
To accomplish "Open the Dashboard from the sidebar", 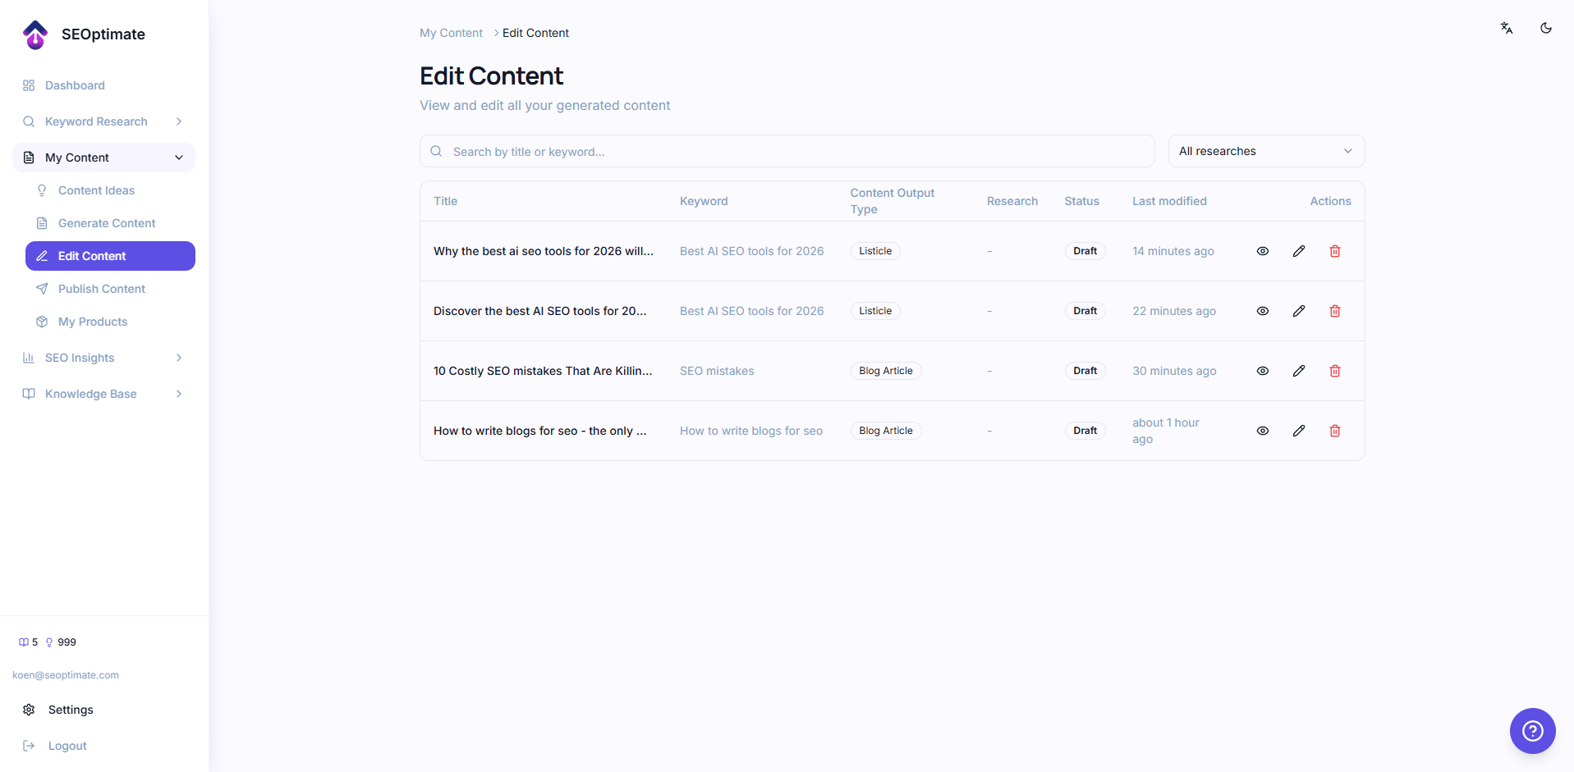I will coord(74,85).
